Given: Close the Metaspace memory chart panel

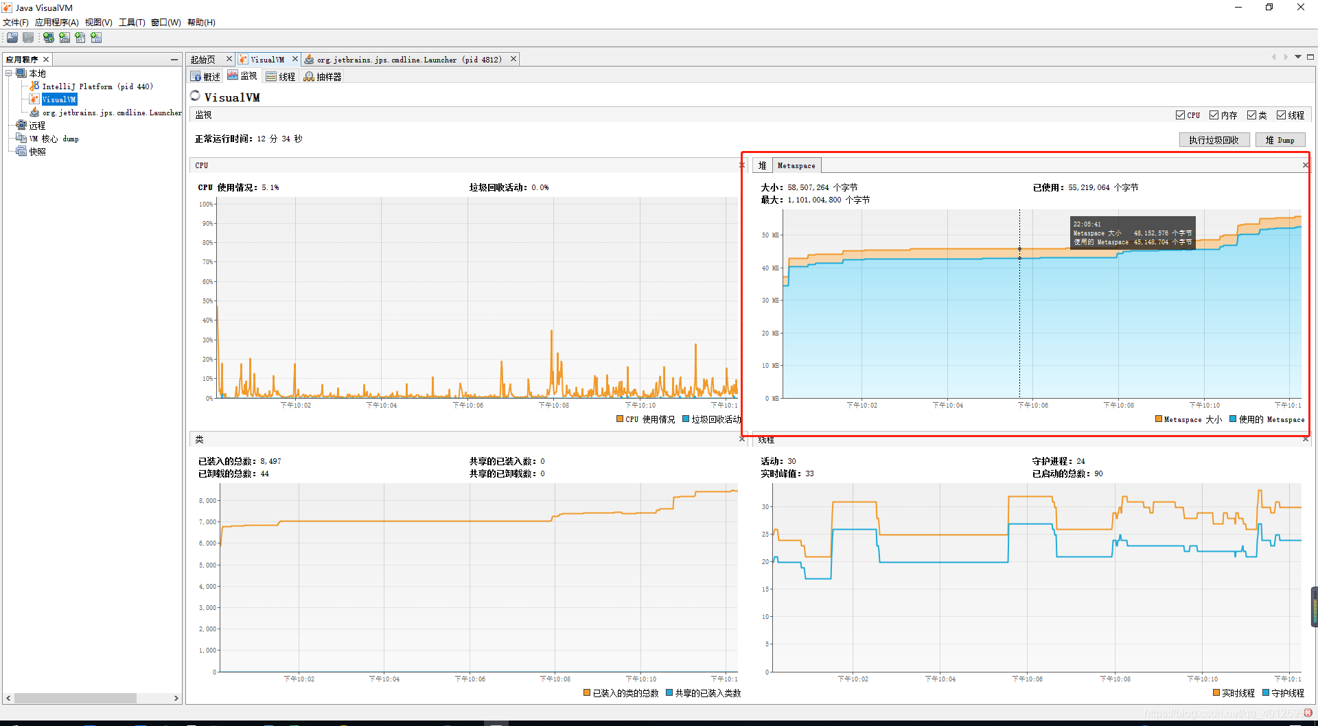Looking at the screenshot, I should [1306, 165].
